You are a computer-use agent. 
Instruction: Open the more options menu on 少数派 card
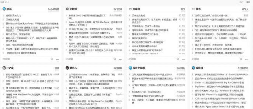click(120, 59)
